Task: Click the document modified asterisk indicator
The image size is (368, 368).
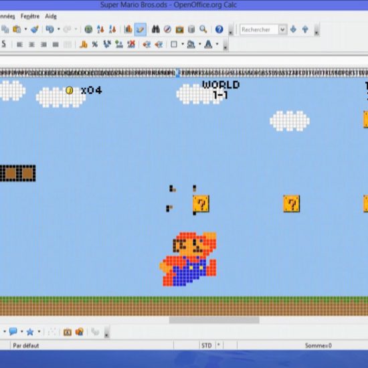Action: 219,345
